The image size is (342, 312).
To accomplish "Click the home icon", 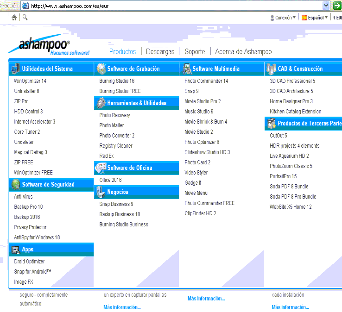I will pyautogui.click(x=14, y=18).
